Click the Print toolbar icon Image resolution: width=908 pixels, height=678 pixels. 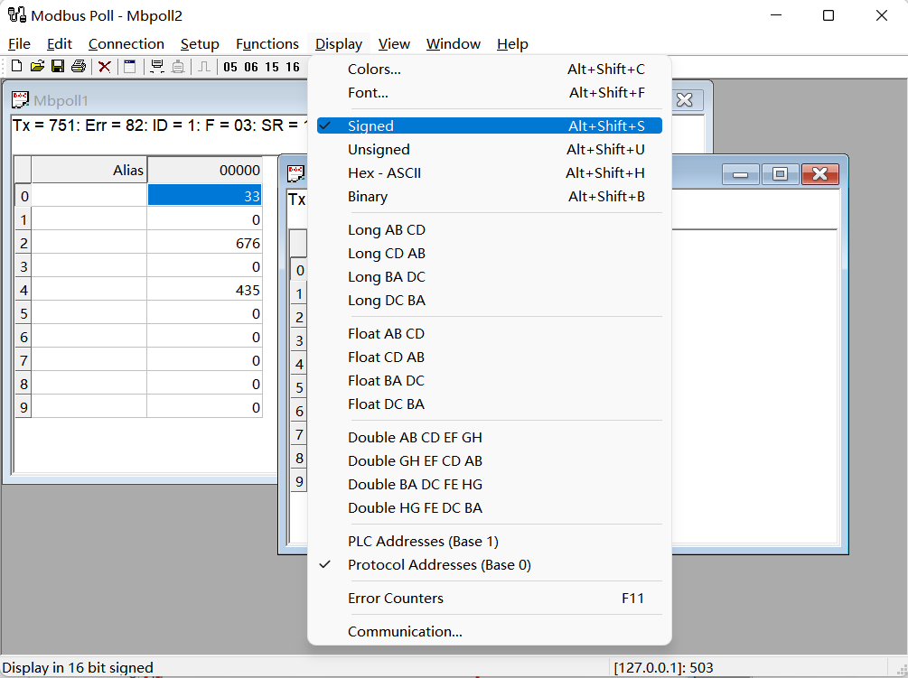click(x=79, y=67)
